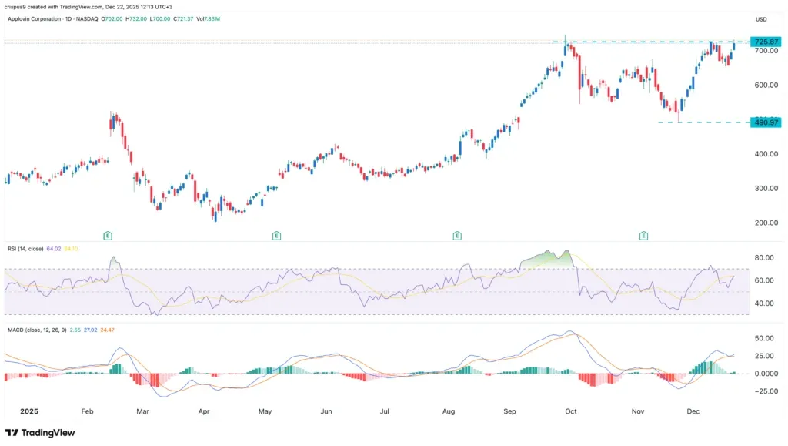Click the Dec label on time axis
This screenshot has width=788, height=446.
(695, 411)
